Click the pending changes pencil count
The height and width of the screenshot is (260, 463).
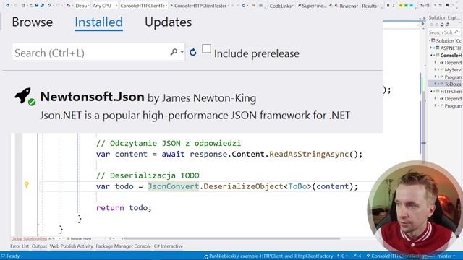(357, 256)
